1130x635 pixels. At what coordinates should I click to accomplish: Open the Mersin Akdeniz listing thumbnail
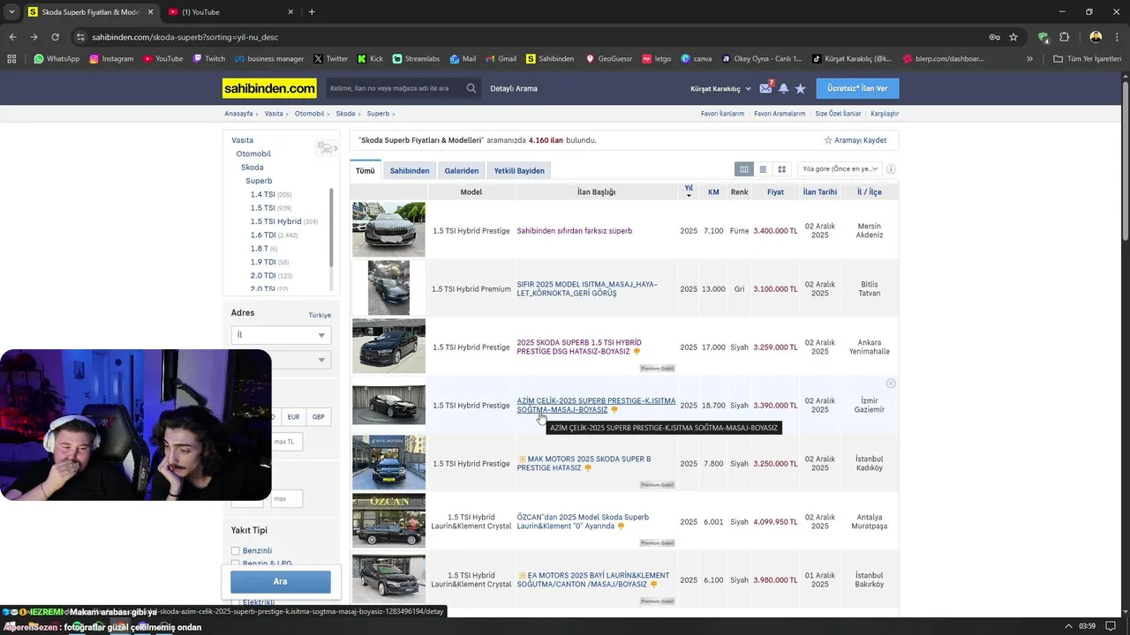point(388,229)
